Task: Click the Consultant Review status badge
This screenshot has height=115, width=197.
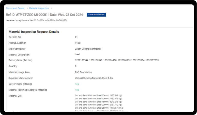Action: click(x=96, y=15)
